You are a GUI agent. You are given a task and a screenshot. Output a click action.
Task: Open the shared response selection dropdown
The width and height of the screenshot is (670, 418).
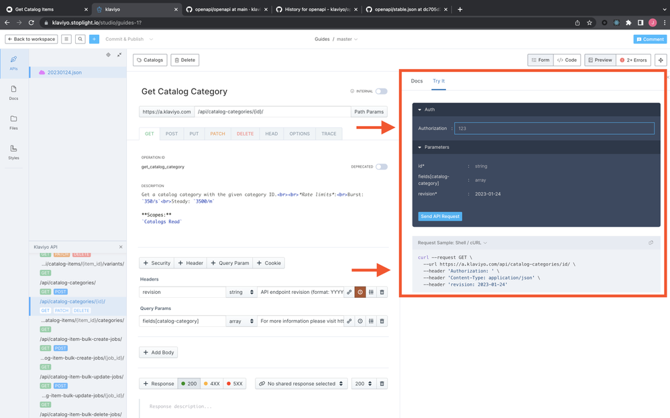pyautogui.click(x=301, y=384)
